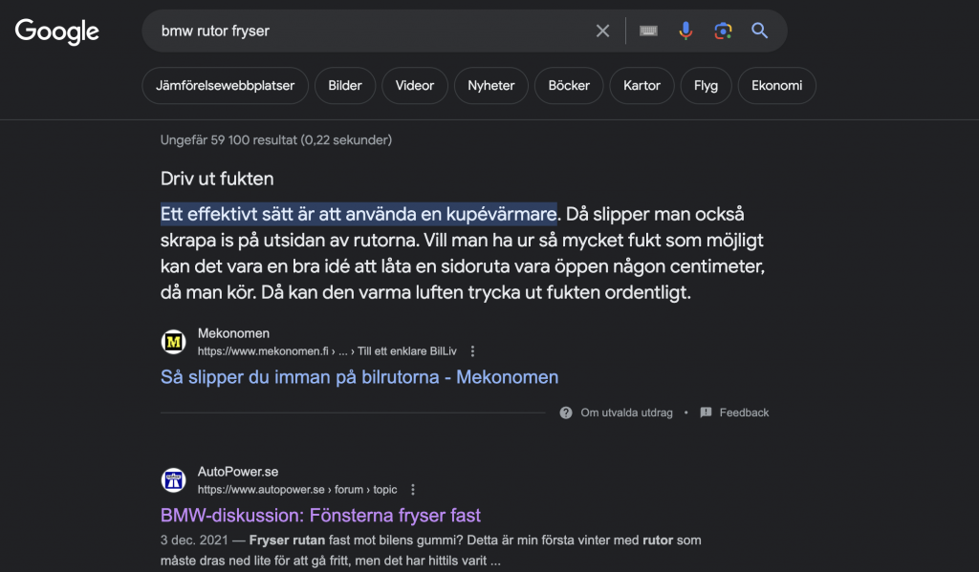
Task: Open the AutoPower.se result three-dot menu
Action: click(413, 490)
